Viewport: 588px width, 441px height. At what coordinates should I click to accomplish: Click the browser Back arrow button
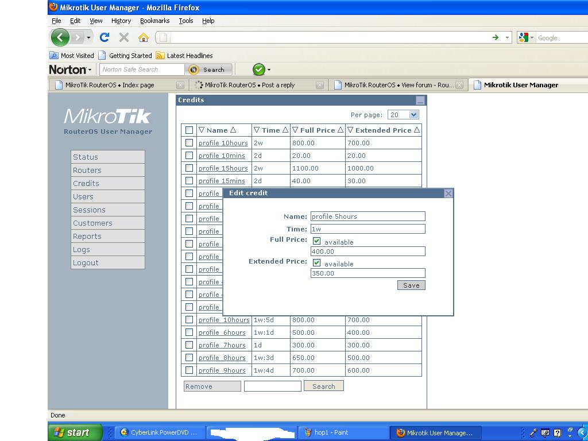[60, 37]
